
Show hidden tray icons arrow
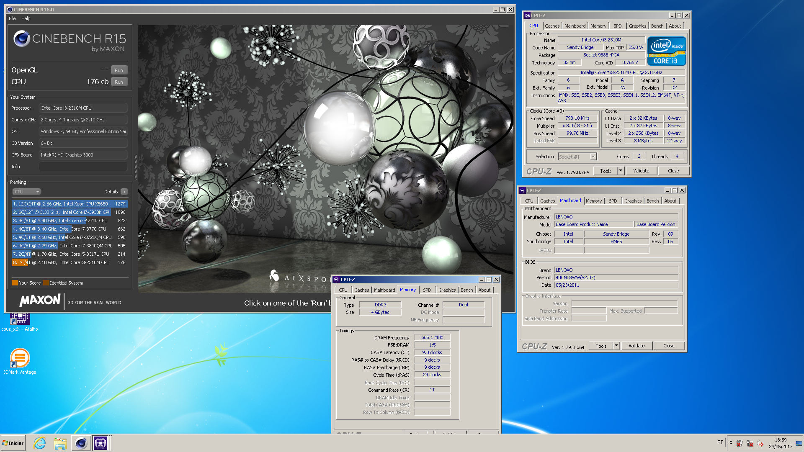pyautogui.click(x=731, y=443)
